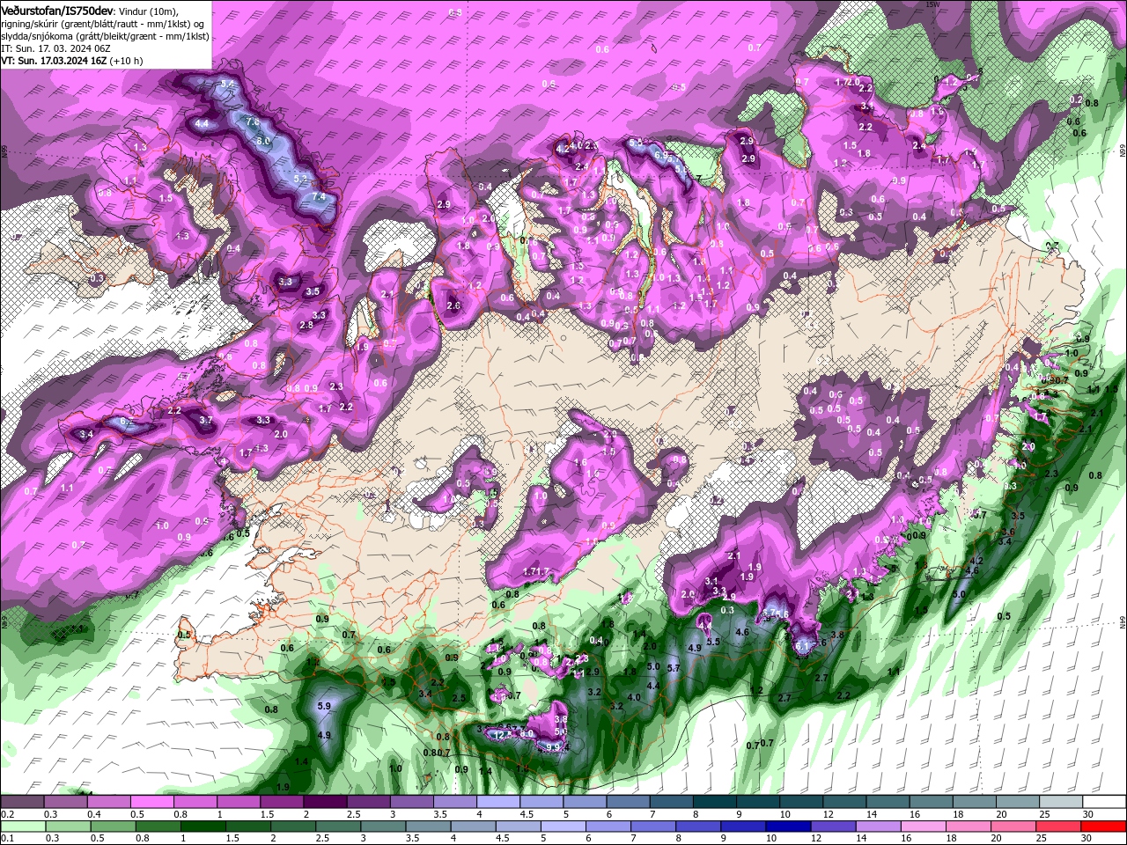This screenshot has height=845, width=1127.
Task: Click the darkest purple swatch labeled 2 in top row
Action: point(325,803)
